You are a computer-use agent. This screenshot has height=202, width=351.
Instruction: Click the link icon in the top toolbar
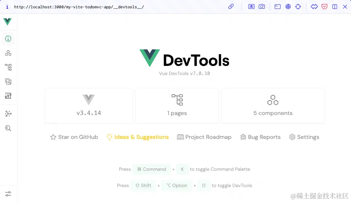[231, 7]
